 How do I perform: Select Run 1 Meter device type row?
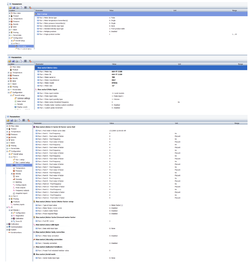click(x=141, y=18)
